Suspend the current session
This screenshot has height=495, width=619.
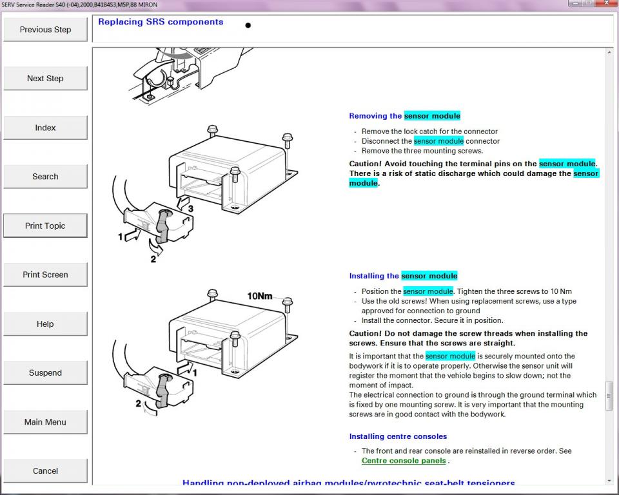45,373
